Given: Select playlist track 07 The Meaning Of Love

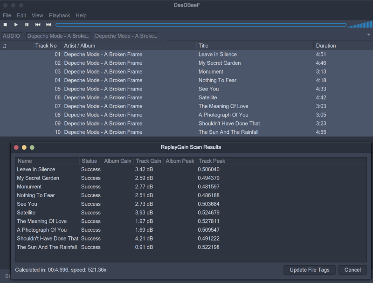Looking at the screenshot, I should coord(186,106).
